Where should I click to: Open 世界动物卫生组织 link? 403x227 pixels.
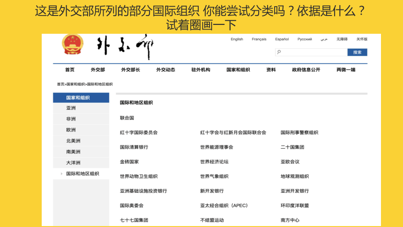pyautogui.click(x=139, y=176)
